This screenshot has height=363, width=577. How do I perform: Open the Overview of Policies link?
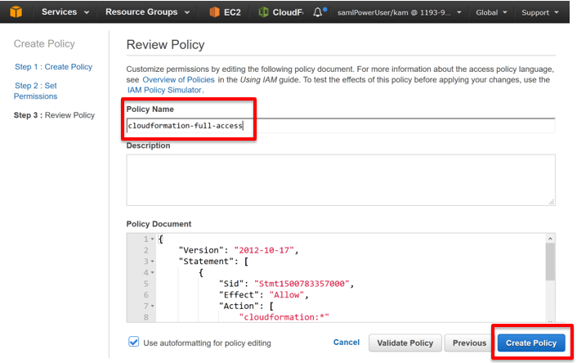[x=178, y=79]
